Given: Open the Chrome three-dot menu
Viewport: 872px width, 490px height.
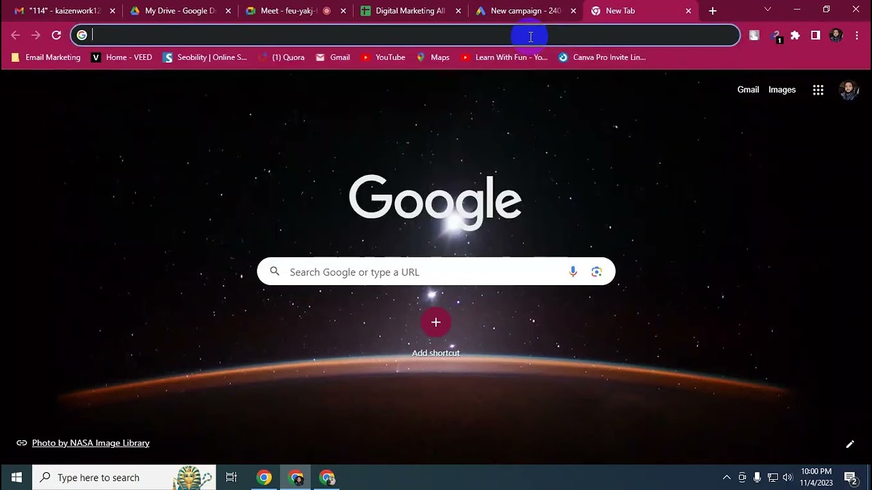Looking at the screenshot, I should pyautogui.click(x=856, y=35).
